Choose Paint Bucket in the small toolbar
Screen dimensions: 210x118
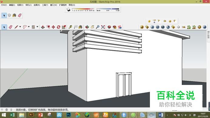[14, 15]
